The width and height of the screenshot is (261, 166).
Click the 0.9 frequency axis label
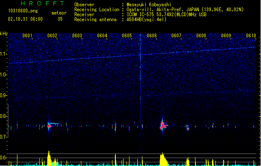click(4, 95)
